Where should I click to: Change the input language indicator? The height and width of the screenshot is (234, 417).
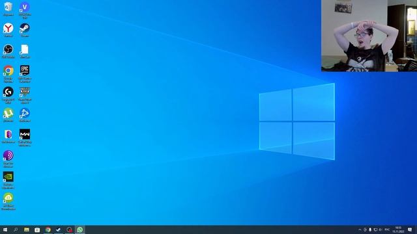point(387,229)
